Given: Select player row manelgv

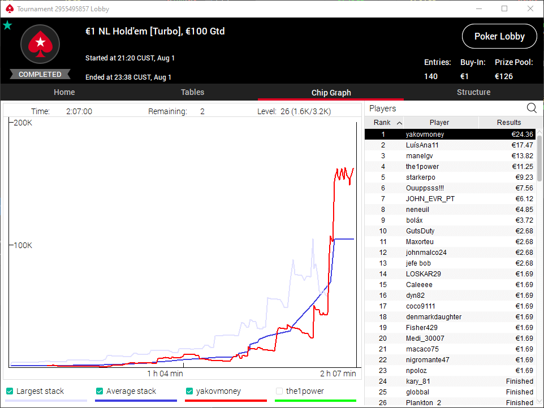Looking at the screenshot, I should [450, 155].
